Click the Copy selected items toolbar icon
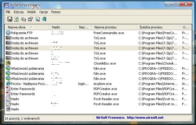Image resolution: width=196 pixels, height=125 pixels. click(23, 19)
